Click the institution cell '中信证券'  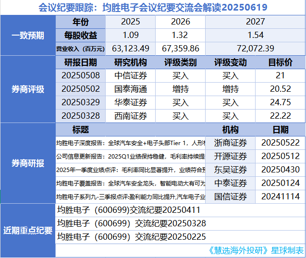130,76
